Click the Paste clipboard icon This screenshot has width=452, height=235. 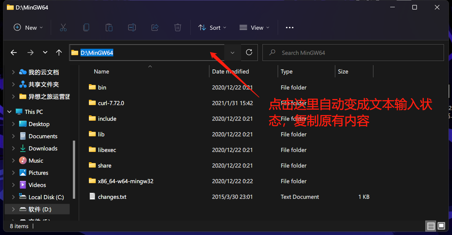[109, 27]
